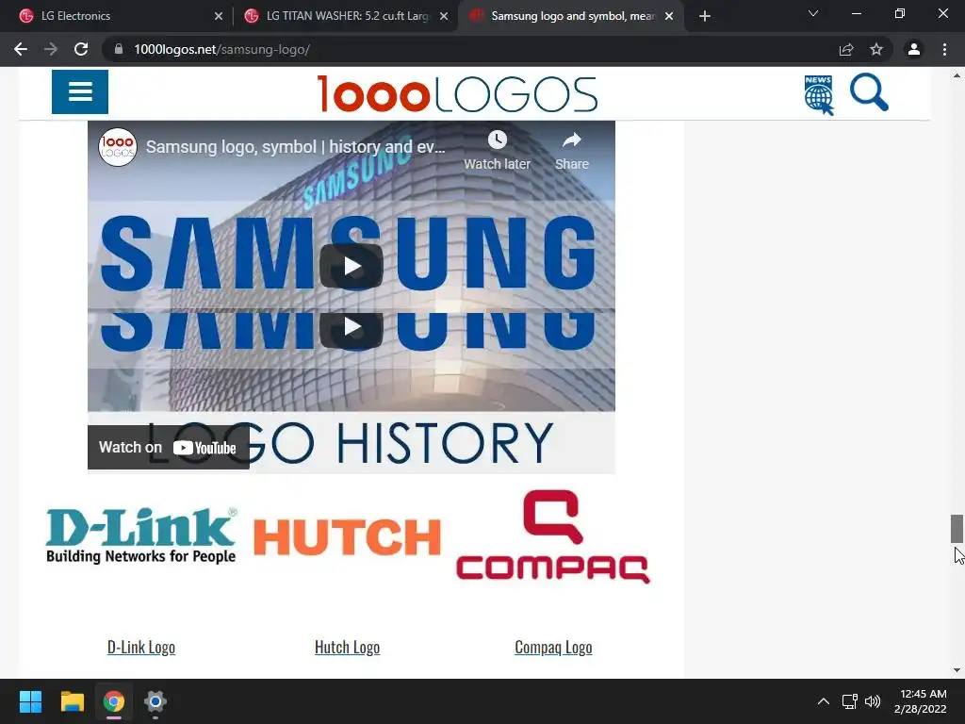Close the LG Electronics tab

coord(219,16)
